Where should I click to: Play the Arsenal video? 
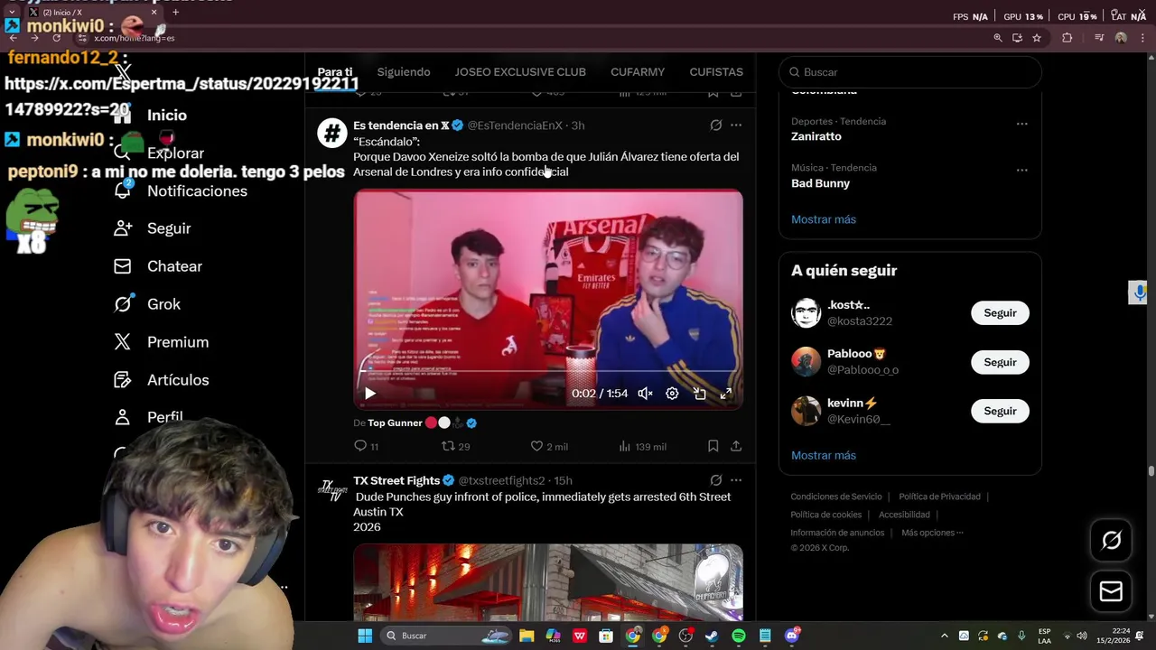(369, 394)
